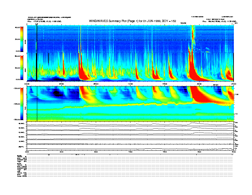Click the dark blue patch near 03:00 in TNR
252x195 pixels.
56,93
